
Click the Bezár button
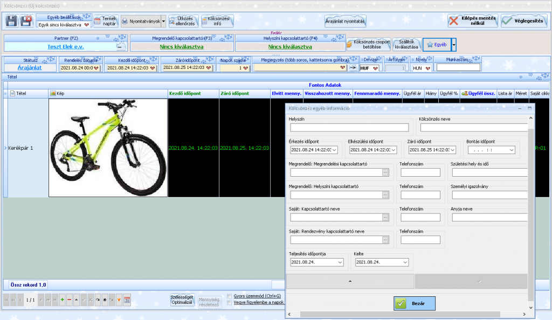click(415, 303)
